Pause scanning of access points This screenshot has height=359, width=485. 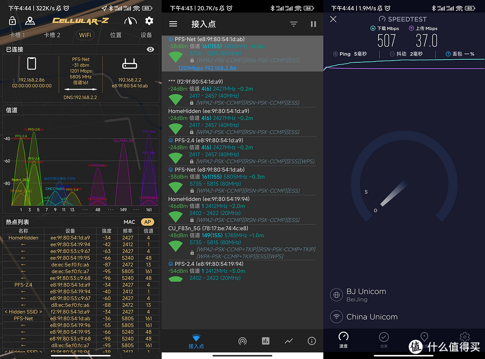coord(313,24)
